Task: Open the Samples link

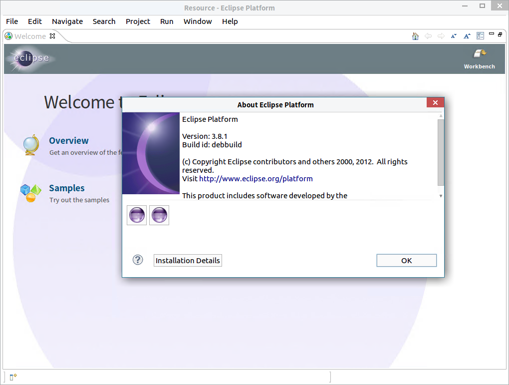Action: point(66,188)
